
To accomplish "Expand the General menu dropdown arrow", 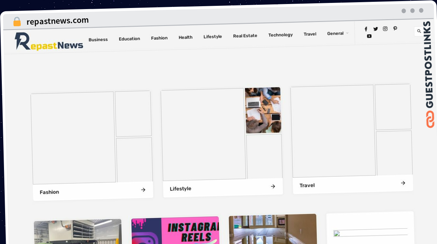I will (347, 33).
